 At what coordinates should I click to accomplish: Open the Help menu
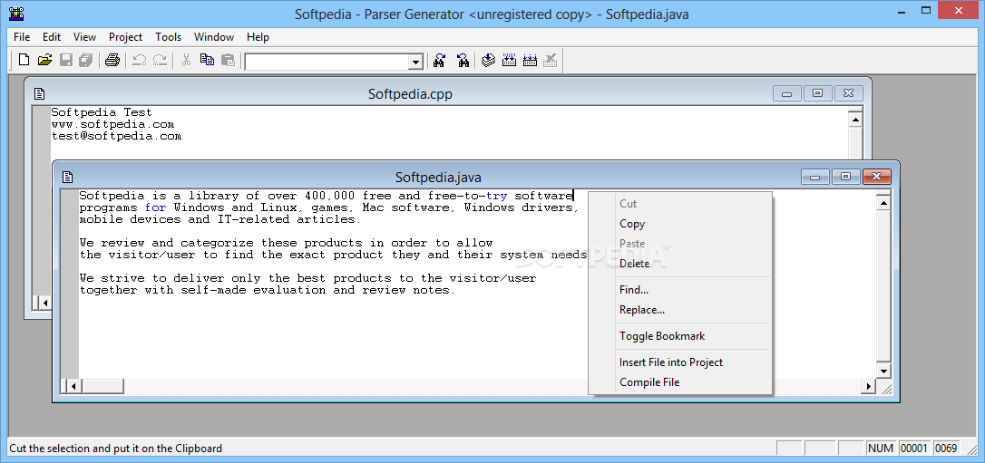[258, 37]
